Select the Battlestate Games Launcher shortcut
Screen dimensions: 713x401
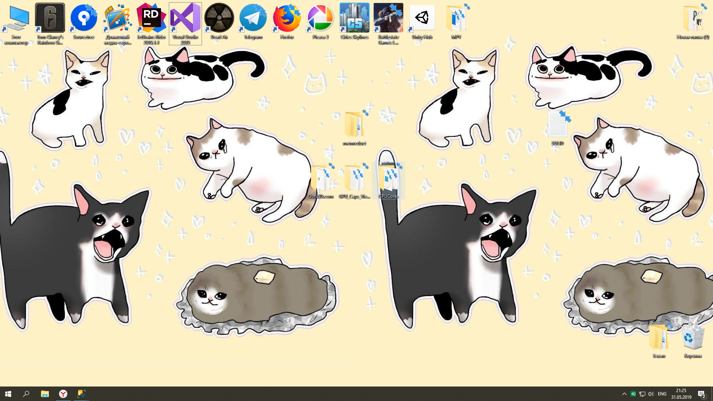coord(388,24)
